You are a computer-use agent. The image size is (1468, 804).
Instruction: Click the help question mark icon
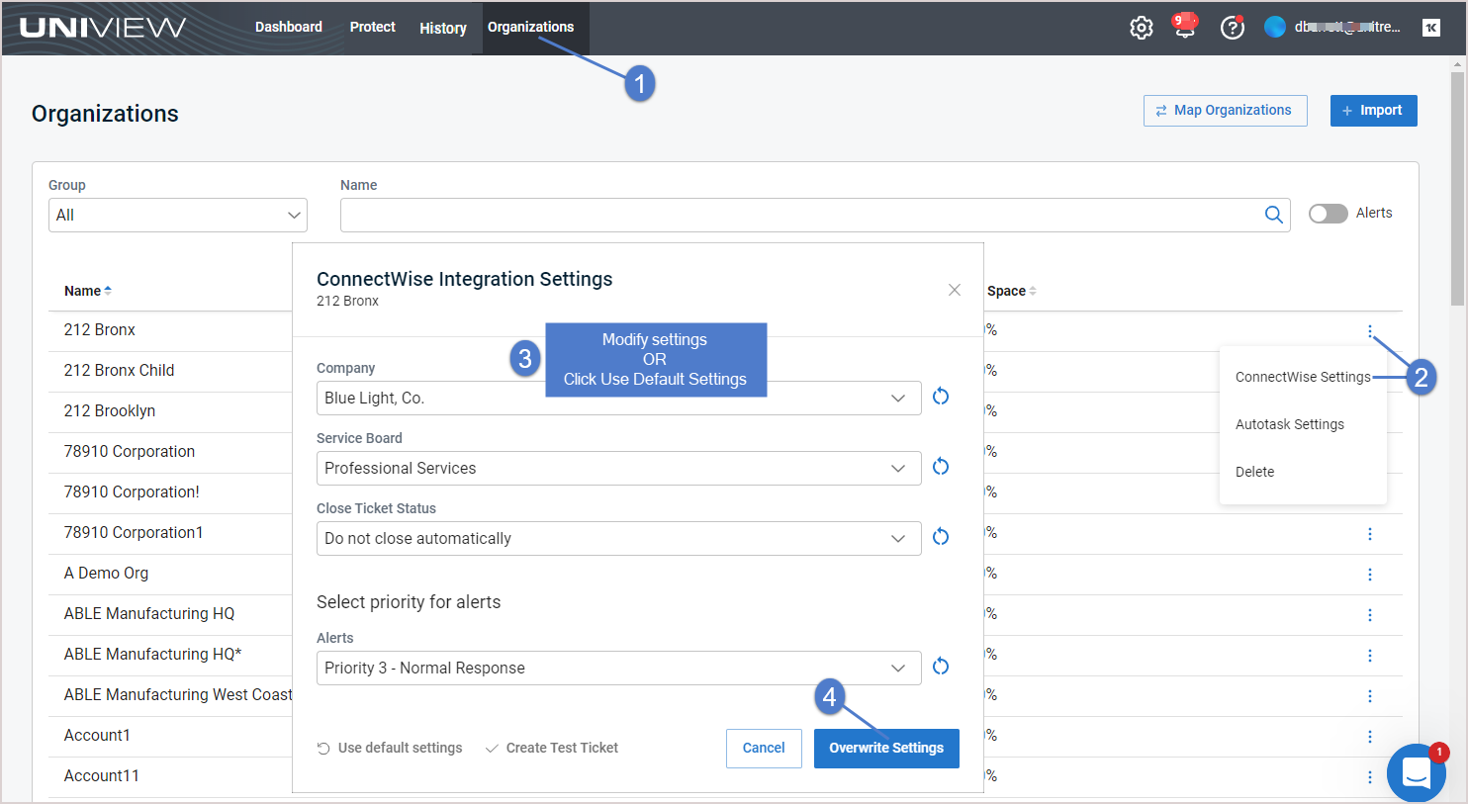[1233, 28]
